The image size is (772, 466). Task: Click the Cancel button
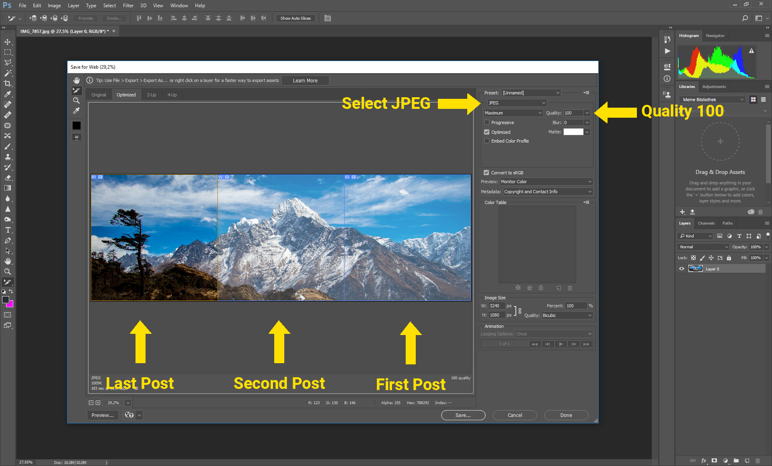coord(515,415)
